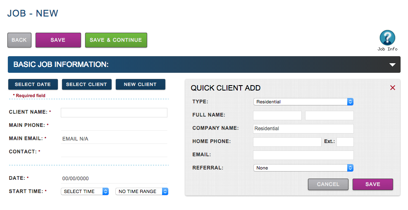Viewport: 408px width, 210px height.
Task: Collapse the Basic Job Information section
Action: [x=392, y=65]
